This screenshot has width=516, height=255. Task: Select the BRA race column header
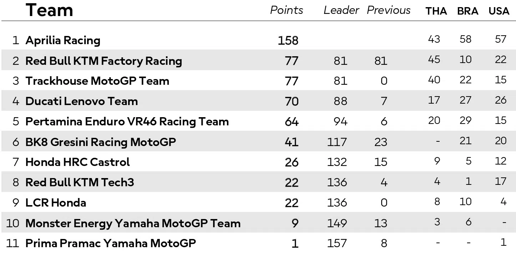(467, 11)
